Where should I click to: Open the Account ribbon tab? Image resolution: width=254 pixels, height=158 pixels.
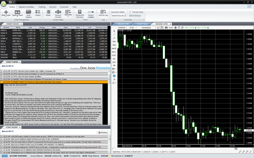(53, 7)
